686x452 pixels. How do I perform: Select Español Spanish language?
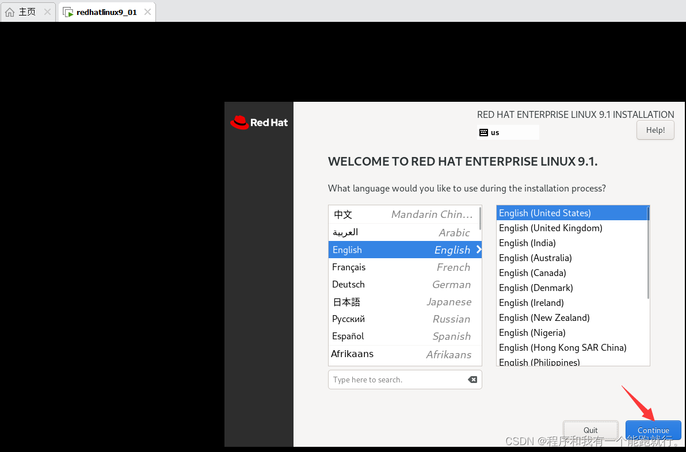[405, 336]
